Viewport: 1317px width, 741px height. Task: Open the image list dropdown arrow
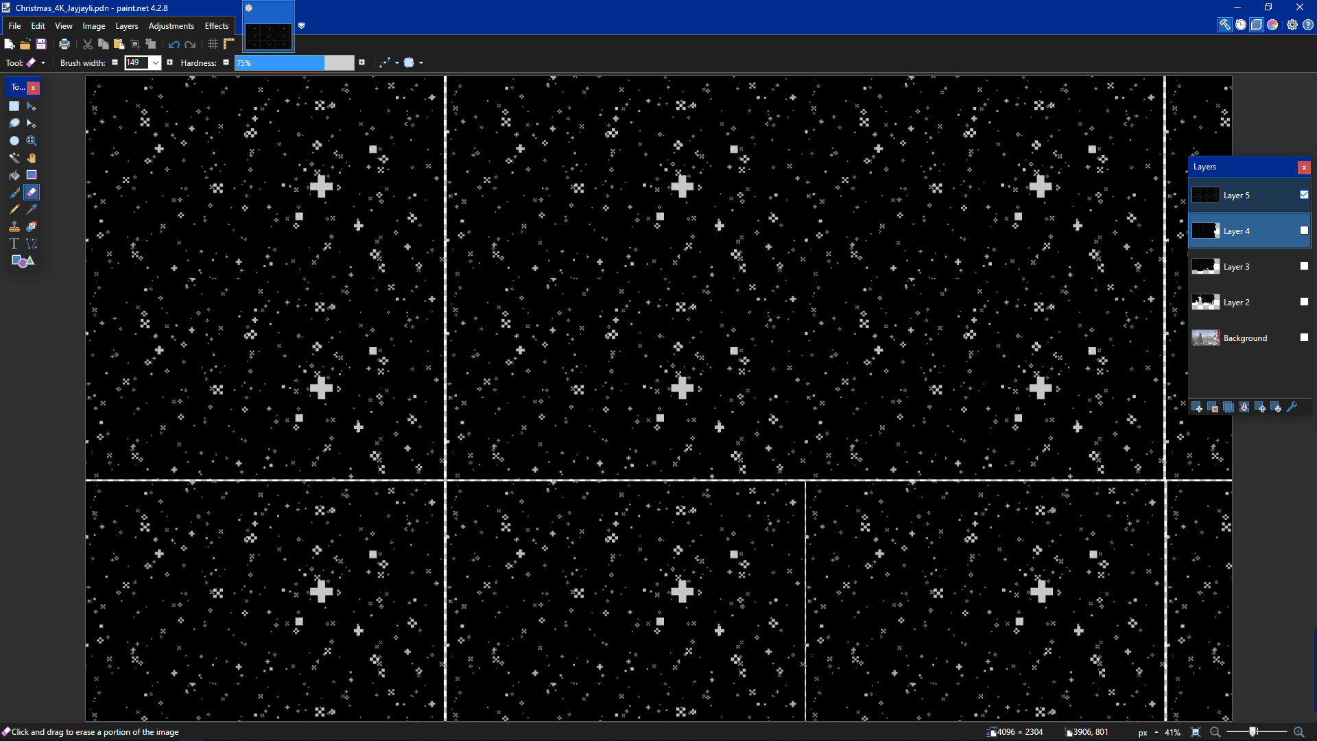pyautogui.click(x=301, y=26)
